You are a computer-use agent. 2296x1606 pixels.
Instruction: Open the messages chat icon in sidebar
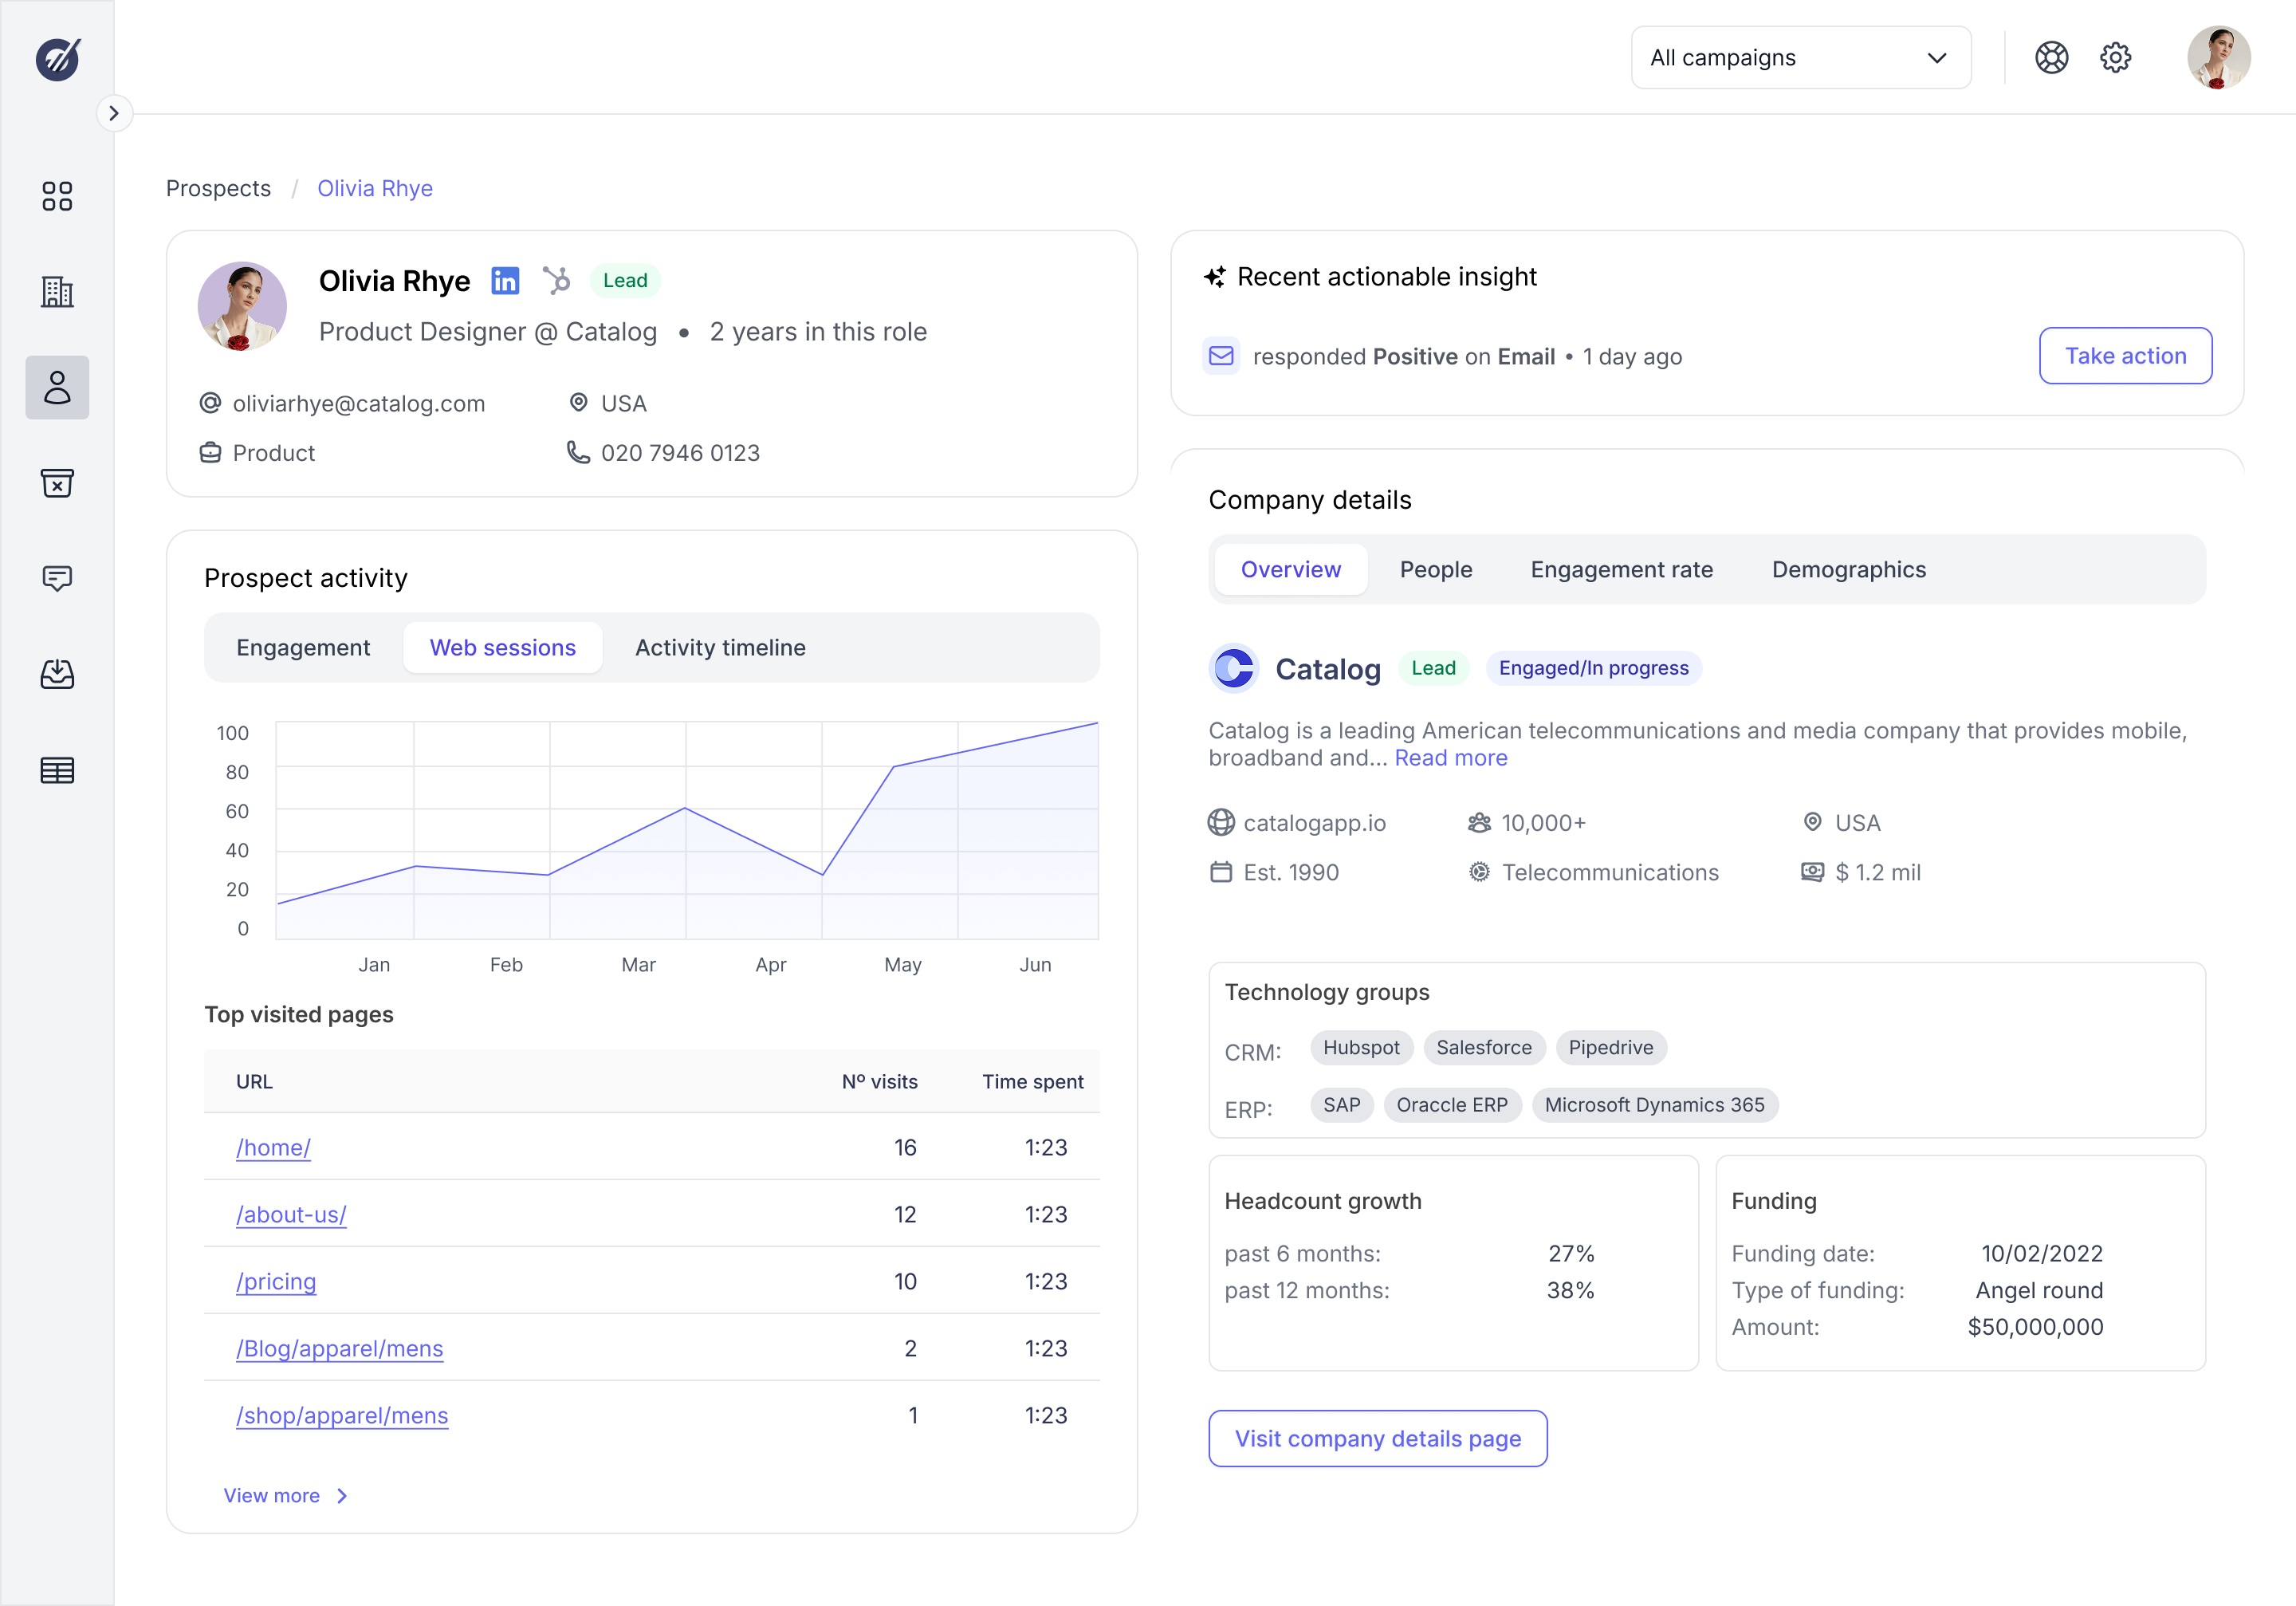click(x=57, y=578)
